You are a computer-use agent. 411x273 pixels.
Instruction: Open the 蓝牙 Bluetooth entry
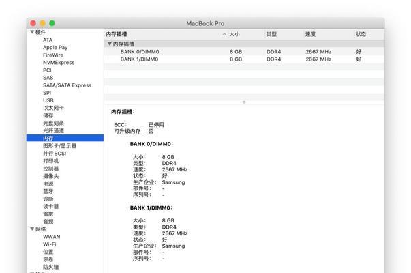tap(48, 191)
